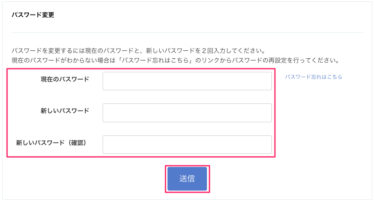Focus the password confirmation entry box
Image resolution: width=374 pixels, height=202 pixels.
(187, 145)
